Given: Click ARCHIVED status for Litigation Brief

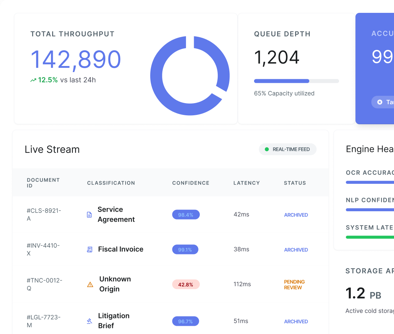Looking at the screenshot, I should 296,322.
